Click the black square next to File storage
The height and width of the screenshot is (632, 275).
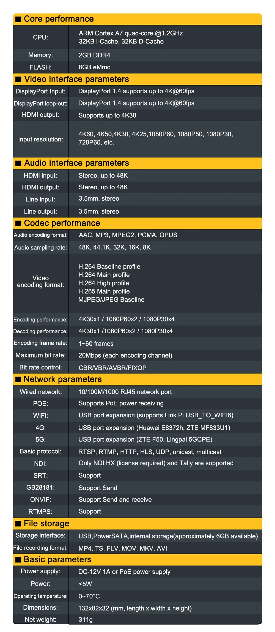tap(18, 524)
